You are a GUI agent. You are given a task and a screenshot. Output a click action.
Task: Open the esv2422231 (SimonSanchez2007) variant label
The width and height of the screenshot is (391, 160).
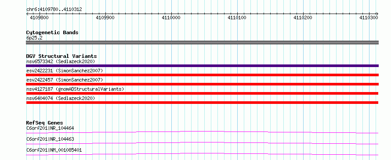pyautogui.click(x=65, y=71)
